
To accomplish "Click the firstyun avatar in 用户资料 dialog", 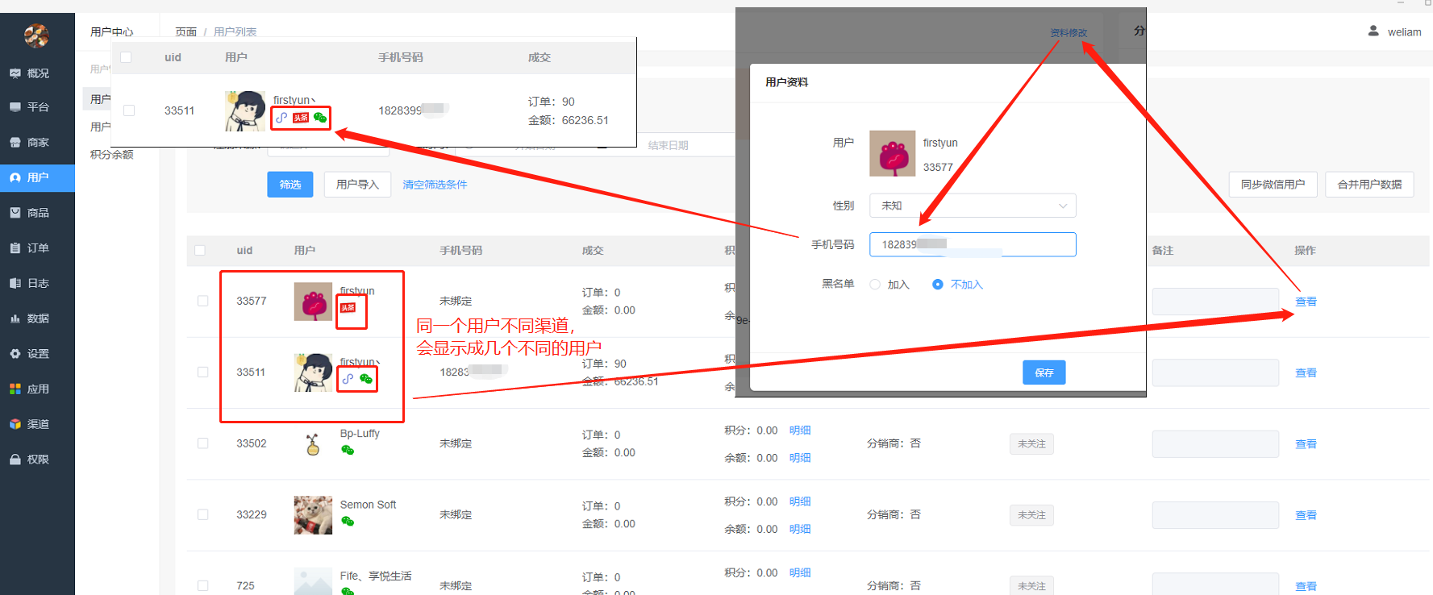I will click(892, 153).
